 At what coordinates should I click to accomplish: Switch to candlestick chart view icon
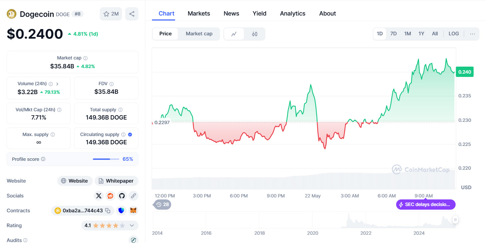[x=255, y=34]
